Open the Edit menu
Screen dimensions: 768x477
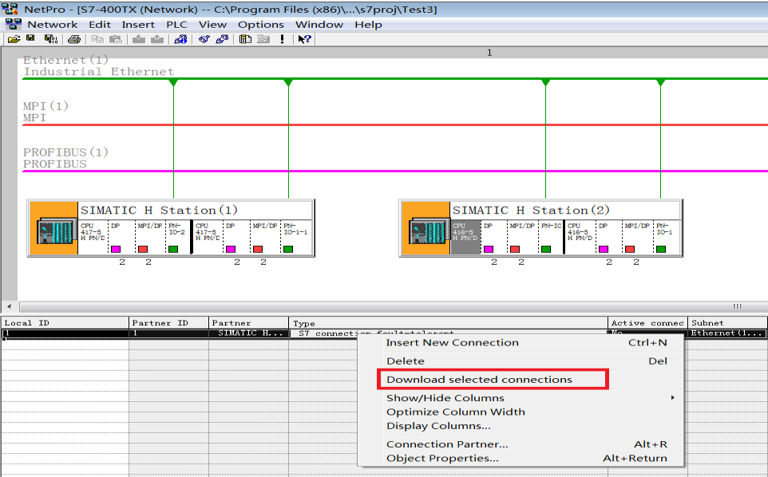click(100, 25)
